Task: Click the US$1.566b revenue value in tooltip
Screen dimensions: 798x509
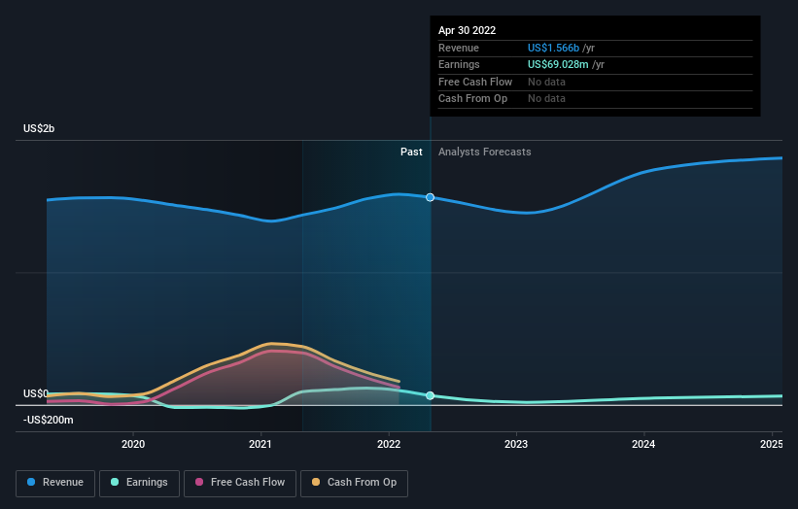Action: click(x=553, y=48)
